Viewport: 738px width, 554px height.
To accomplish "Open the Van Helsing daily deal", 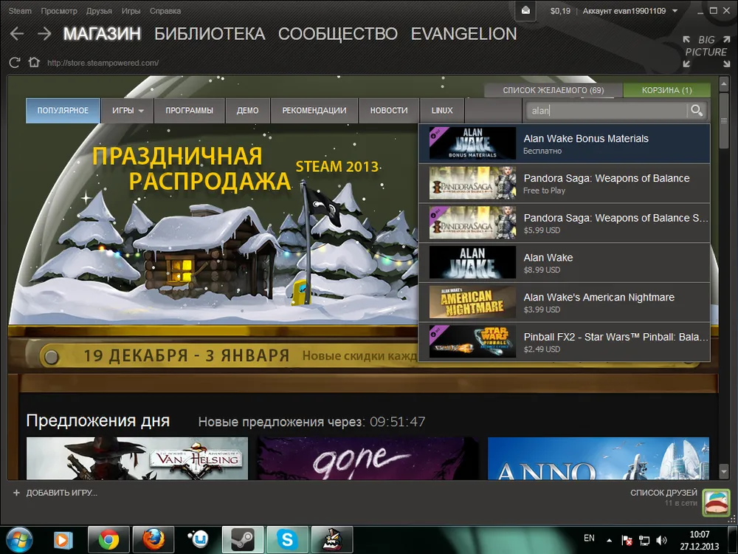I will [137, 459].
